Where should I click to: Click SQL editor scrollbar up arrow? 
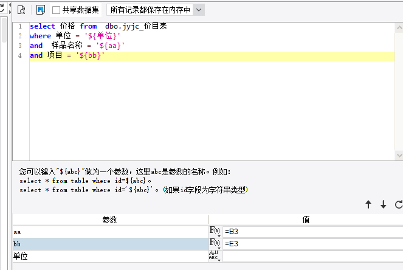click(399, 27)
